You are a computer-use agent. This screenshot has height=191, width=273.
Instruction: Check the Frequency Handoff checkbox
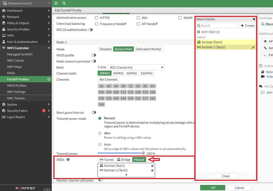(x=96, y=24)
